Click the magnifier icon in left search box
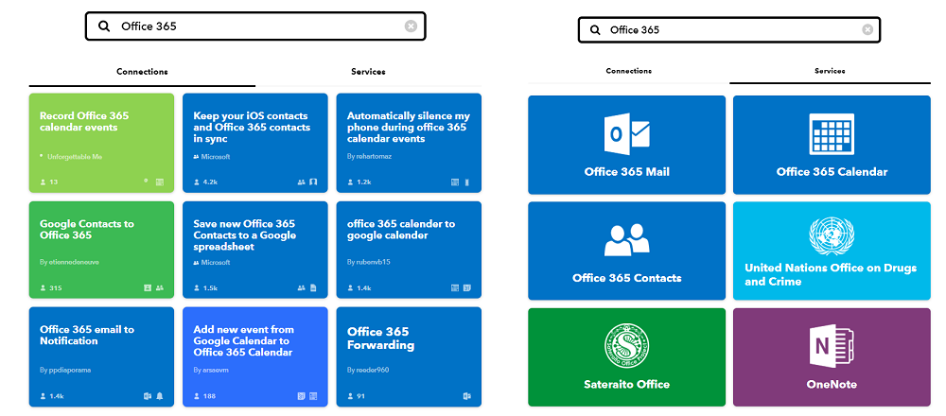The image size is (946, 416). [104, 26]
